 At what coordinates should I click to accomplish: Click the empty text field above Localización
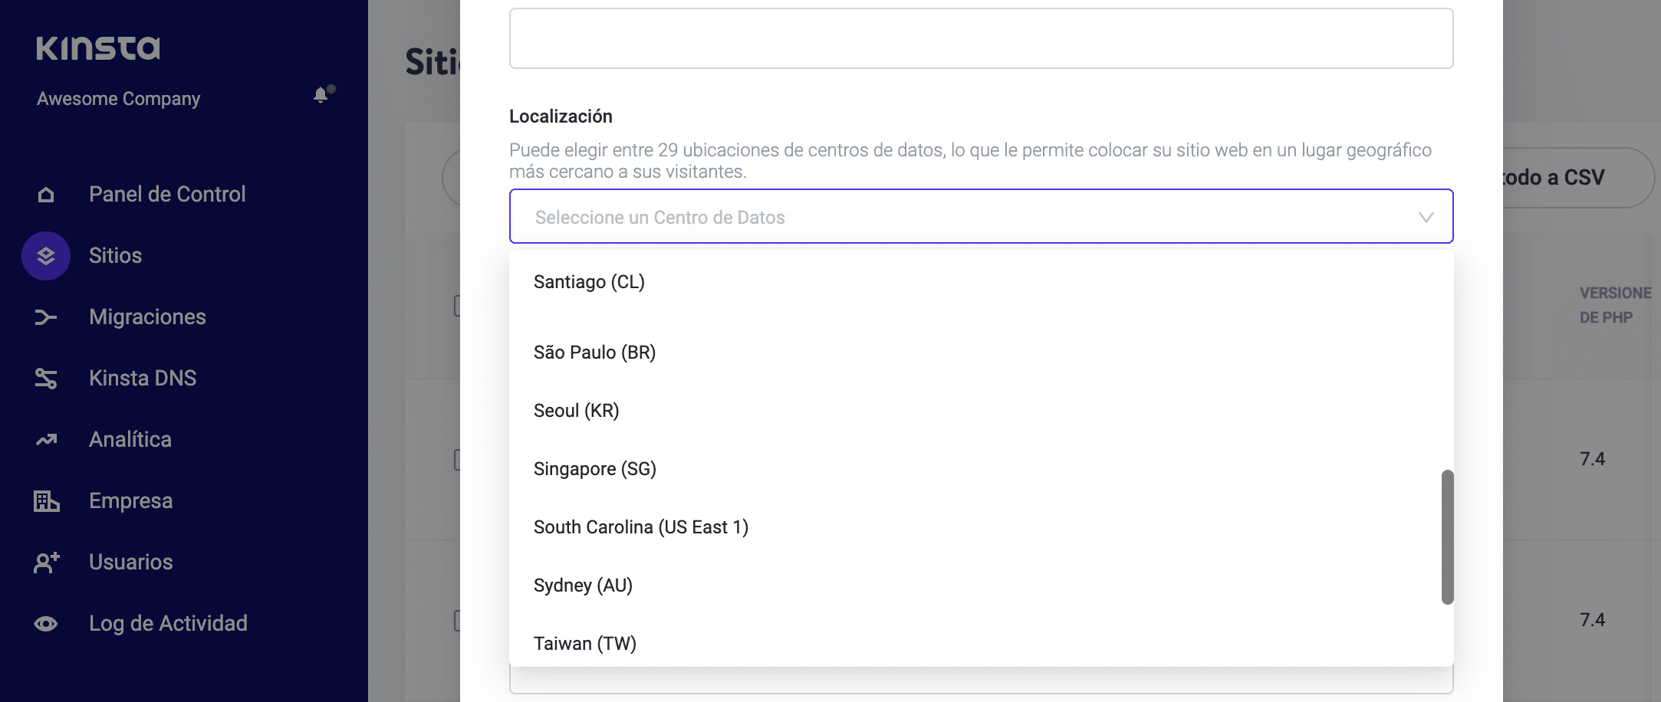tap(981, 38)
